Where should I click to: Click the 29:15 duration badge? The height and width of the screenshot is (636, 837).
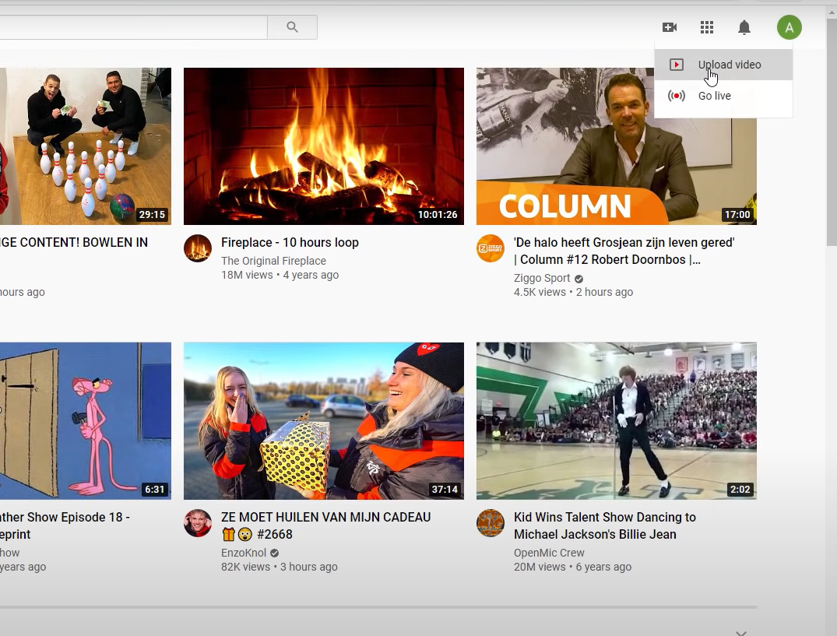(152, 215)
